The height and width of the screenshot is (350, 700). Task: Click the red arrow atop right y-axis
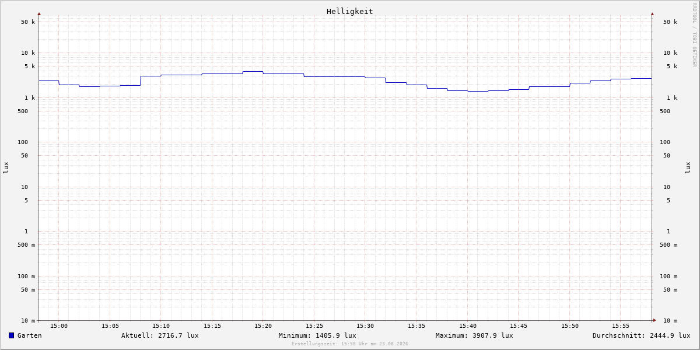coord(652,13)
